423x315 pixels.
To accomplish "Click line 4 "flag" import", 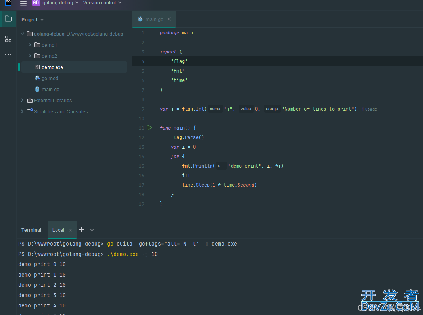I will pos(179,61).
